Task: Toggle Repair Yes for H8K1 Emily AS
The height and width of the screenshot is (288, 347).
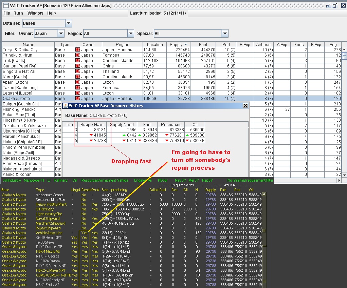Action: coord(85,285)
